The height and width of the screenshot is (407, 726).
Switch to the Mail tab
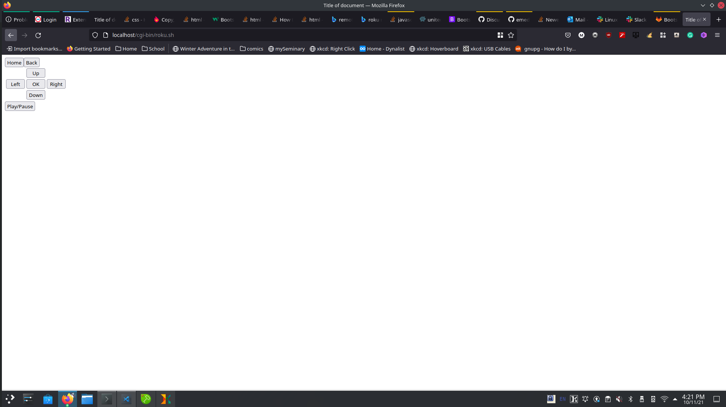click(x=578, y=20)
